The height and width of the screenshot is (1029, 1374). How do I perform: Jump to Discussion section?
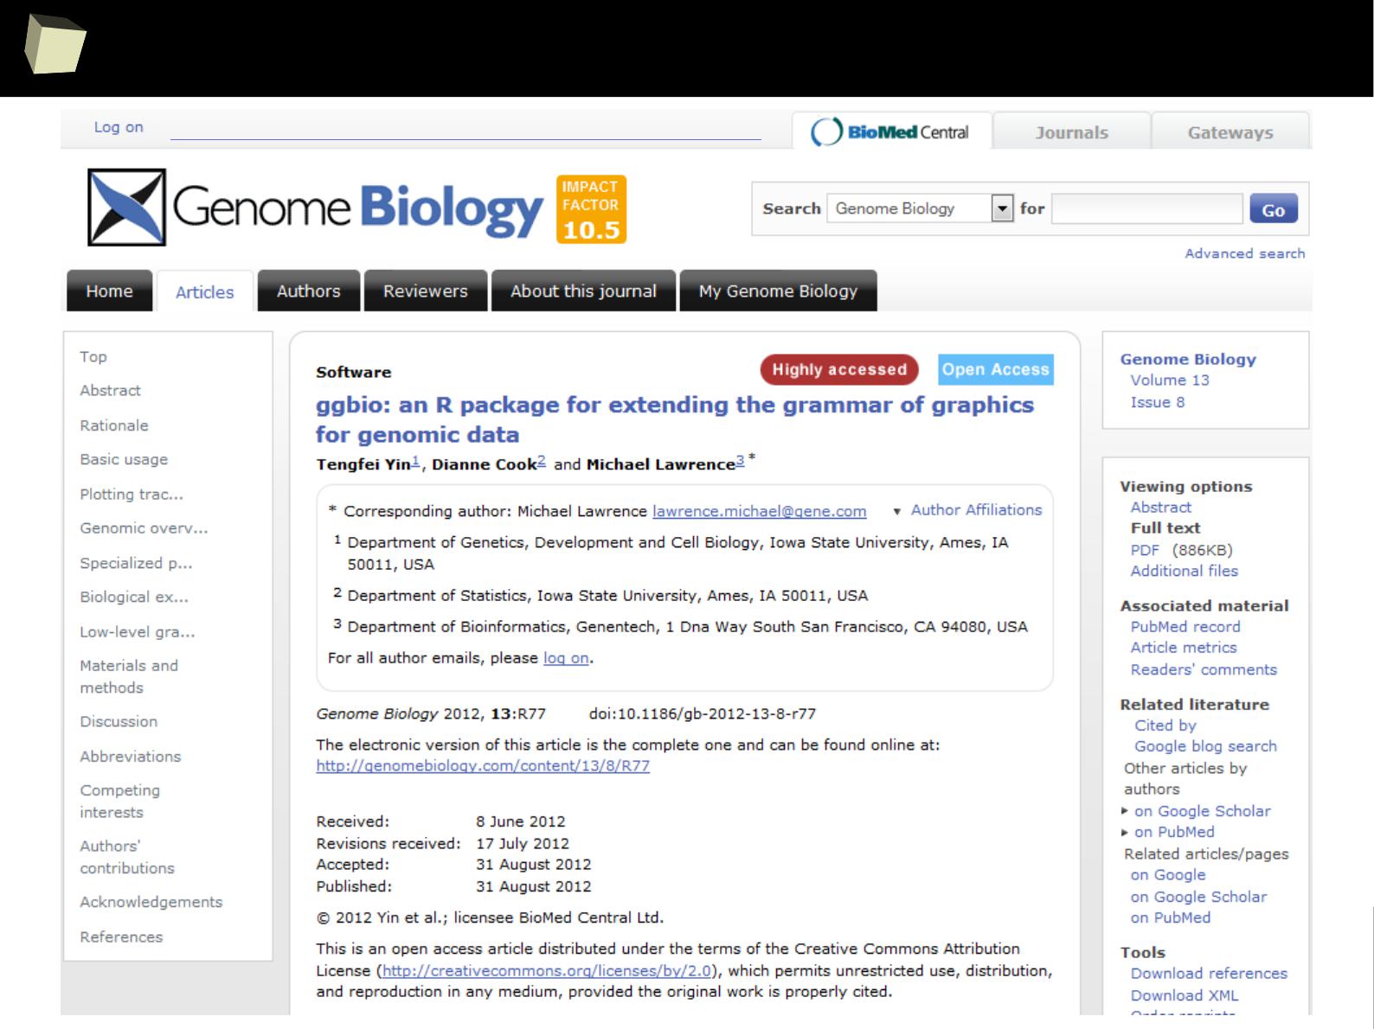pos(119,721)
